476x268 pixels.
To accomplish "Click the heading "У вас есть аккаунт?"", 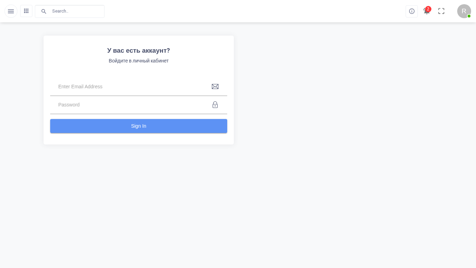I will (139, 51).
